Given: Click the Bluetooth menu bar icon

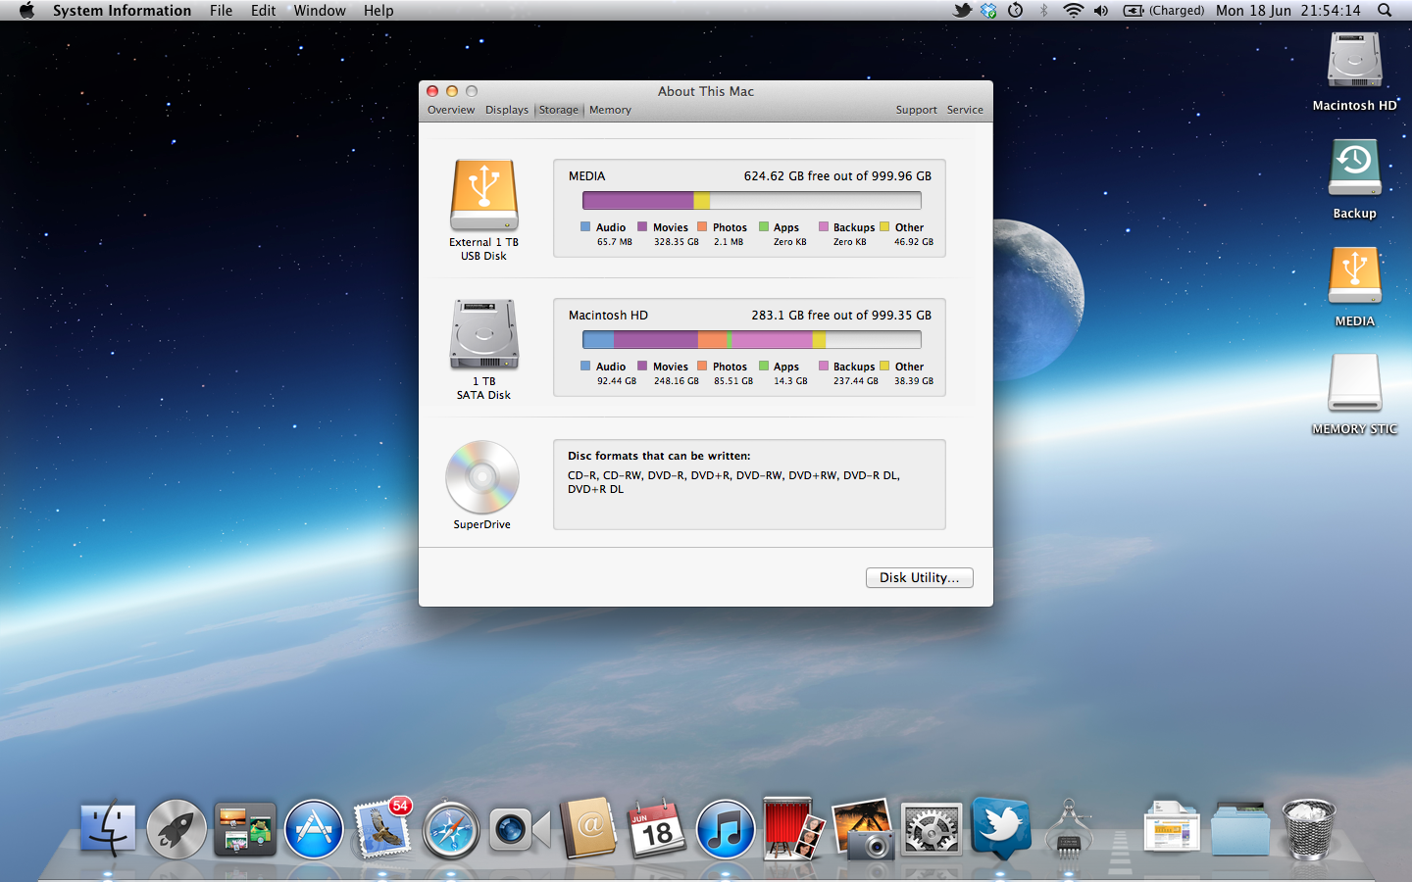Looking at the screenshot, I should [x=1044, y=10].
